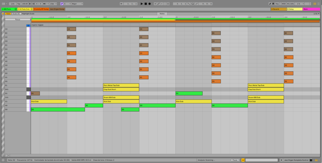Open the Notes editor tab
Screen dimensions: 322x163
(162, 14)
